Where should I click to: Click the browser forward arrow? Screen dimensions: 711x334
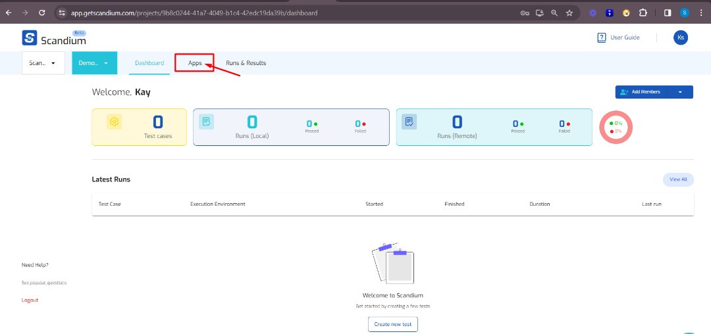click(25, 12)
